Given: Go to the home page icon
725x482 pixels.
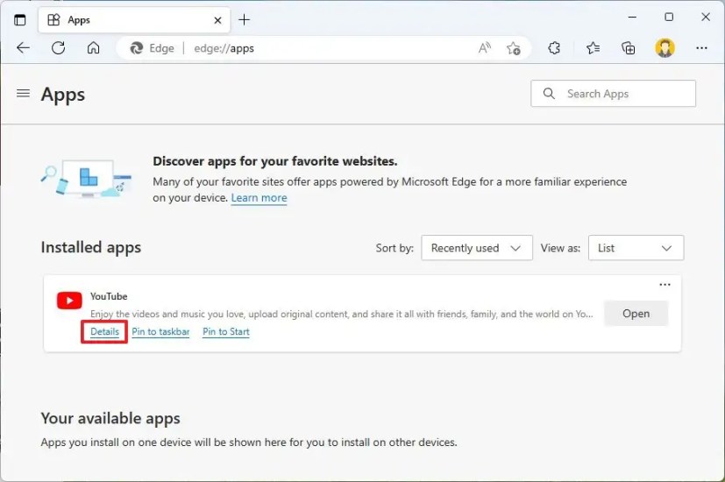Looking at the screenshot, I should click(94, 48).
